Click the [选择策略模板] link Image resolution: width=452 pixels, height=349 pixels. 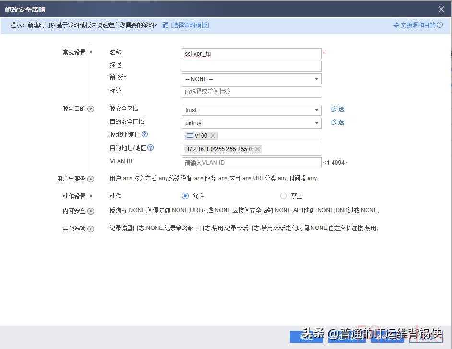pos(190,25)
